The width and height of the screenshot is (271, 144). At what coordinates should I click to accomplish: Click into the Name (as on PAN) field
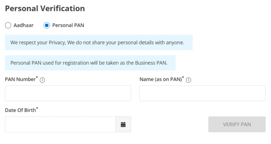(x=202, y=94)
